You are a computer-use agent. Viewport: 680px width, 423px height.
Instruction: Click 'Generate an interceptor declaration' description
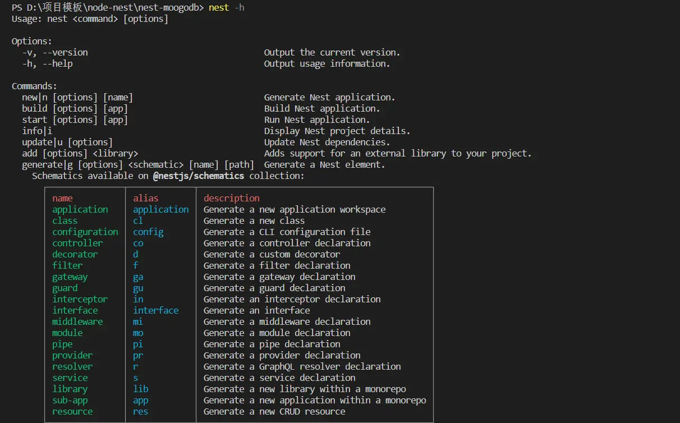pyautogui.click(x=292, y=299)
